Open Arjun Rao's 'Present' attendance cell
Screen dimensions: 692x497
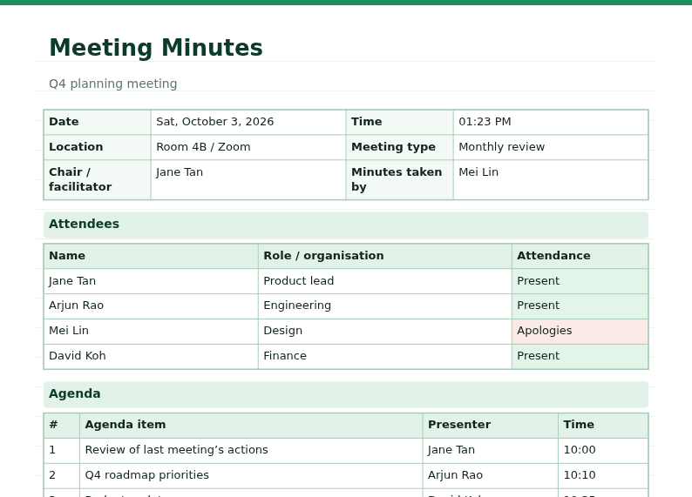click(580, 306)
